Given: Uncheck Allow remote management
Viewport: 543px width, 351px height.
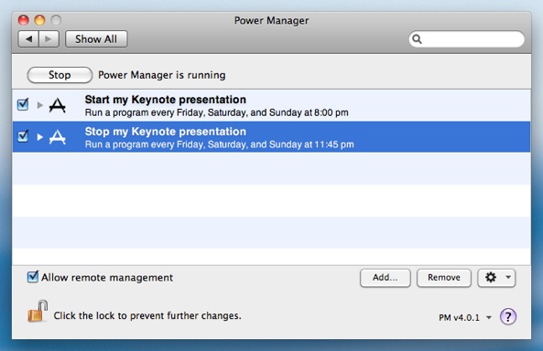Looking at the screenshot, I should coord(33,277).
